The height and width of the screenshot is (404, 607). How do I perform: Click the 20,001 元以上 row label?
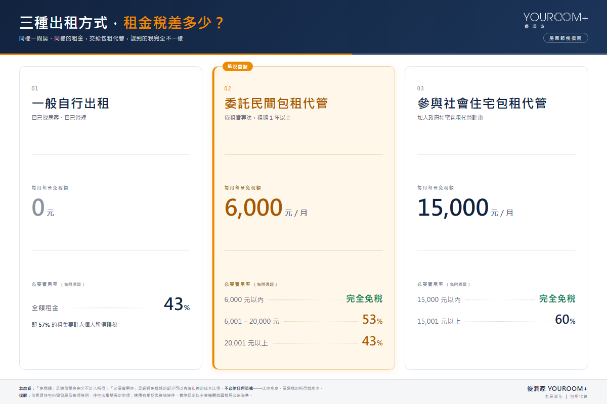pos(246,343)
